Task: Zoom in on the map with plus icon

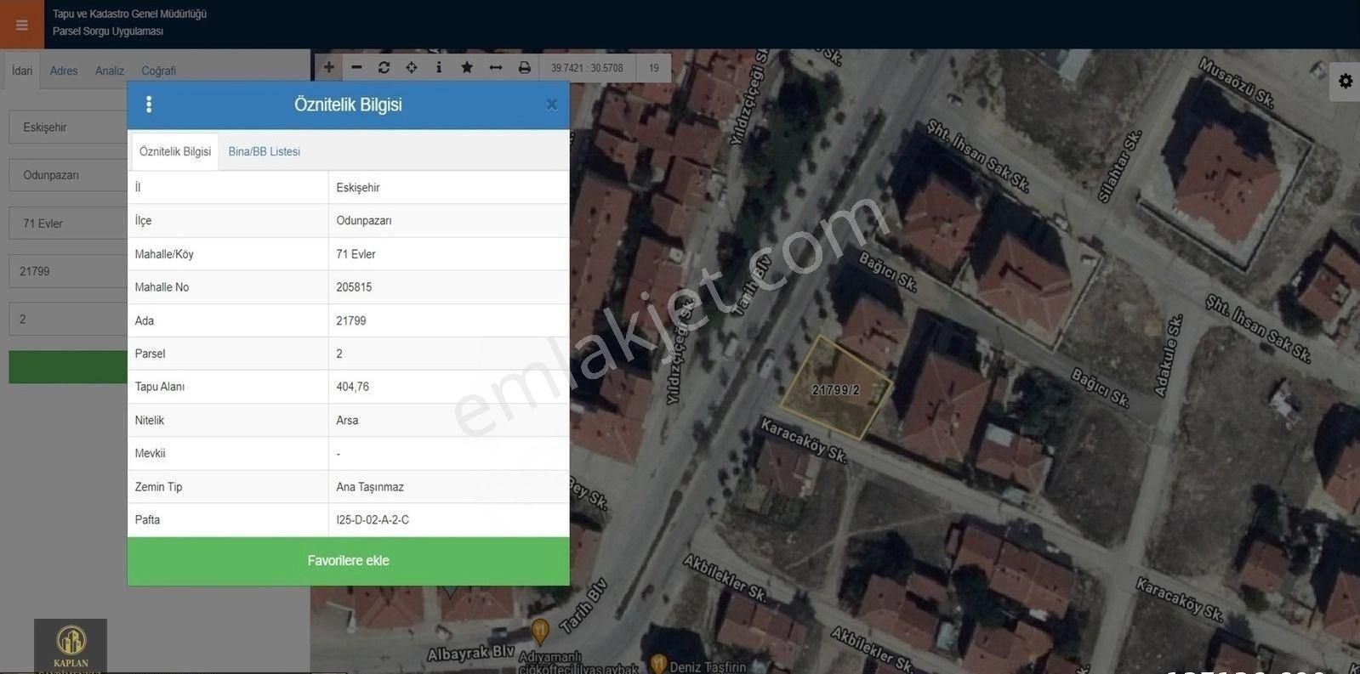Action: [x=329, y=67]
